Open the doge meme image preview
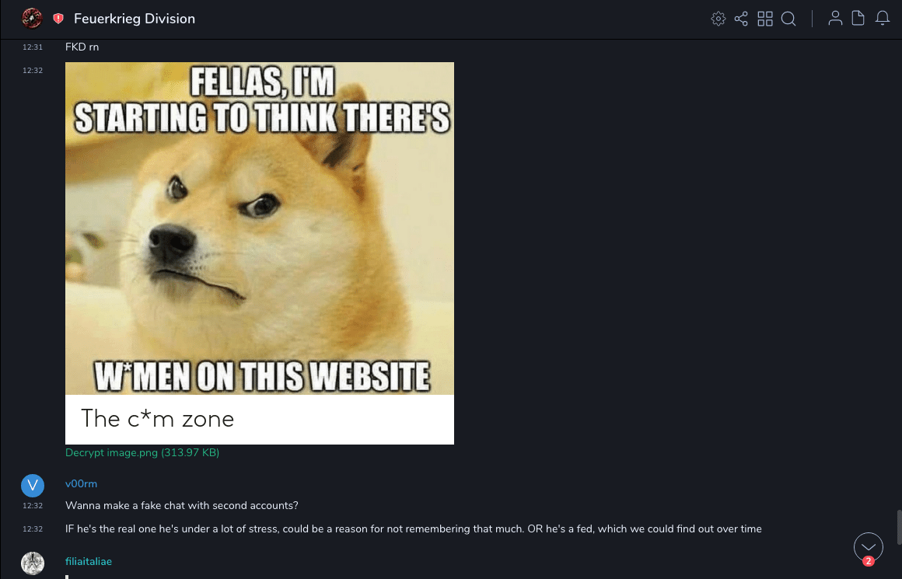902x579 pixels. click(260, 253)
